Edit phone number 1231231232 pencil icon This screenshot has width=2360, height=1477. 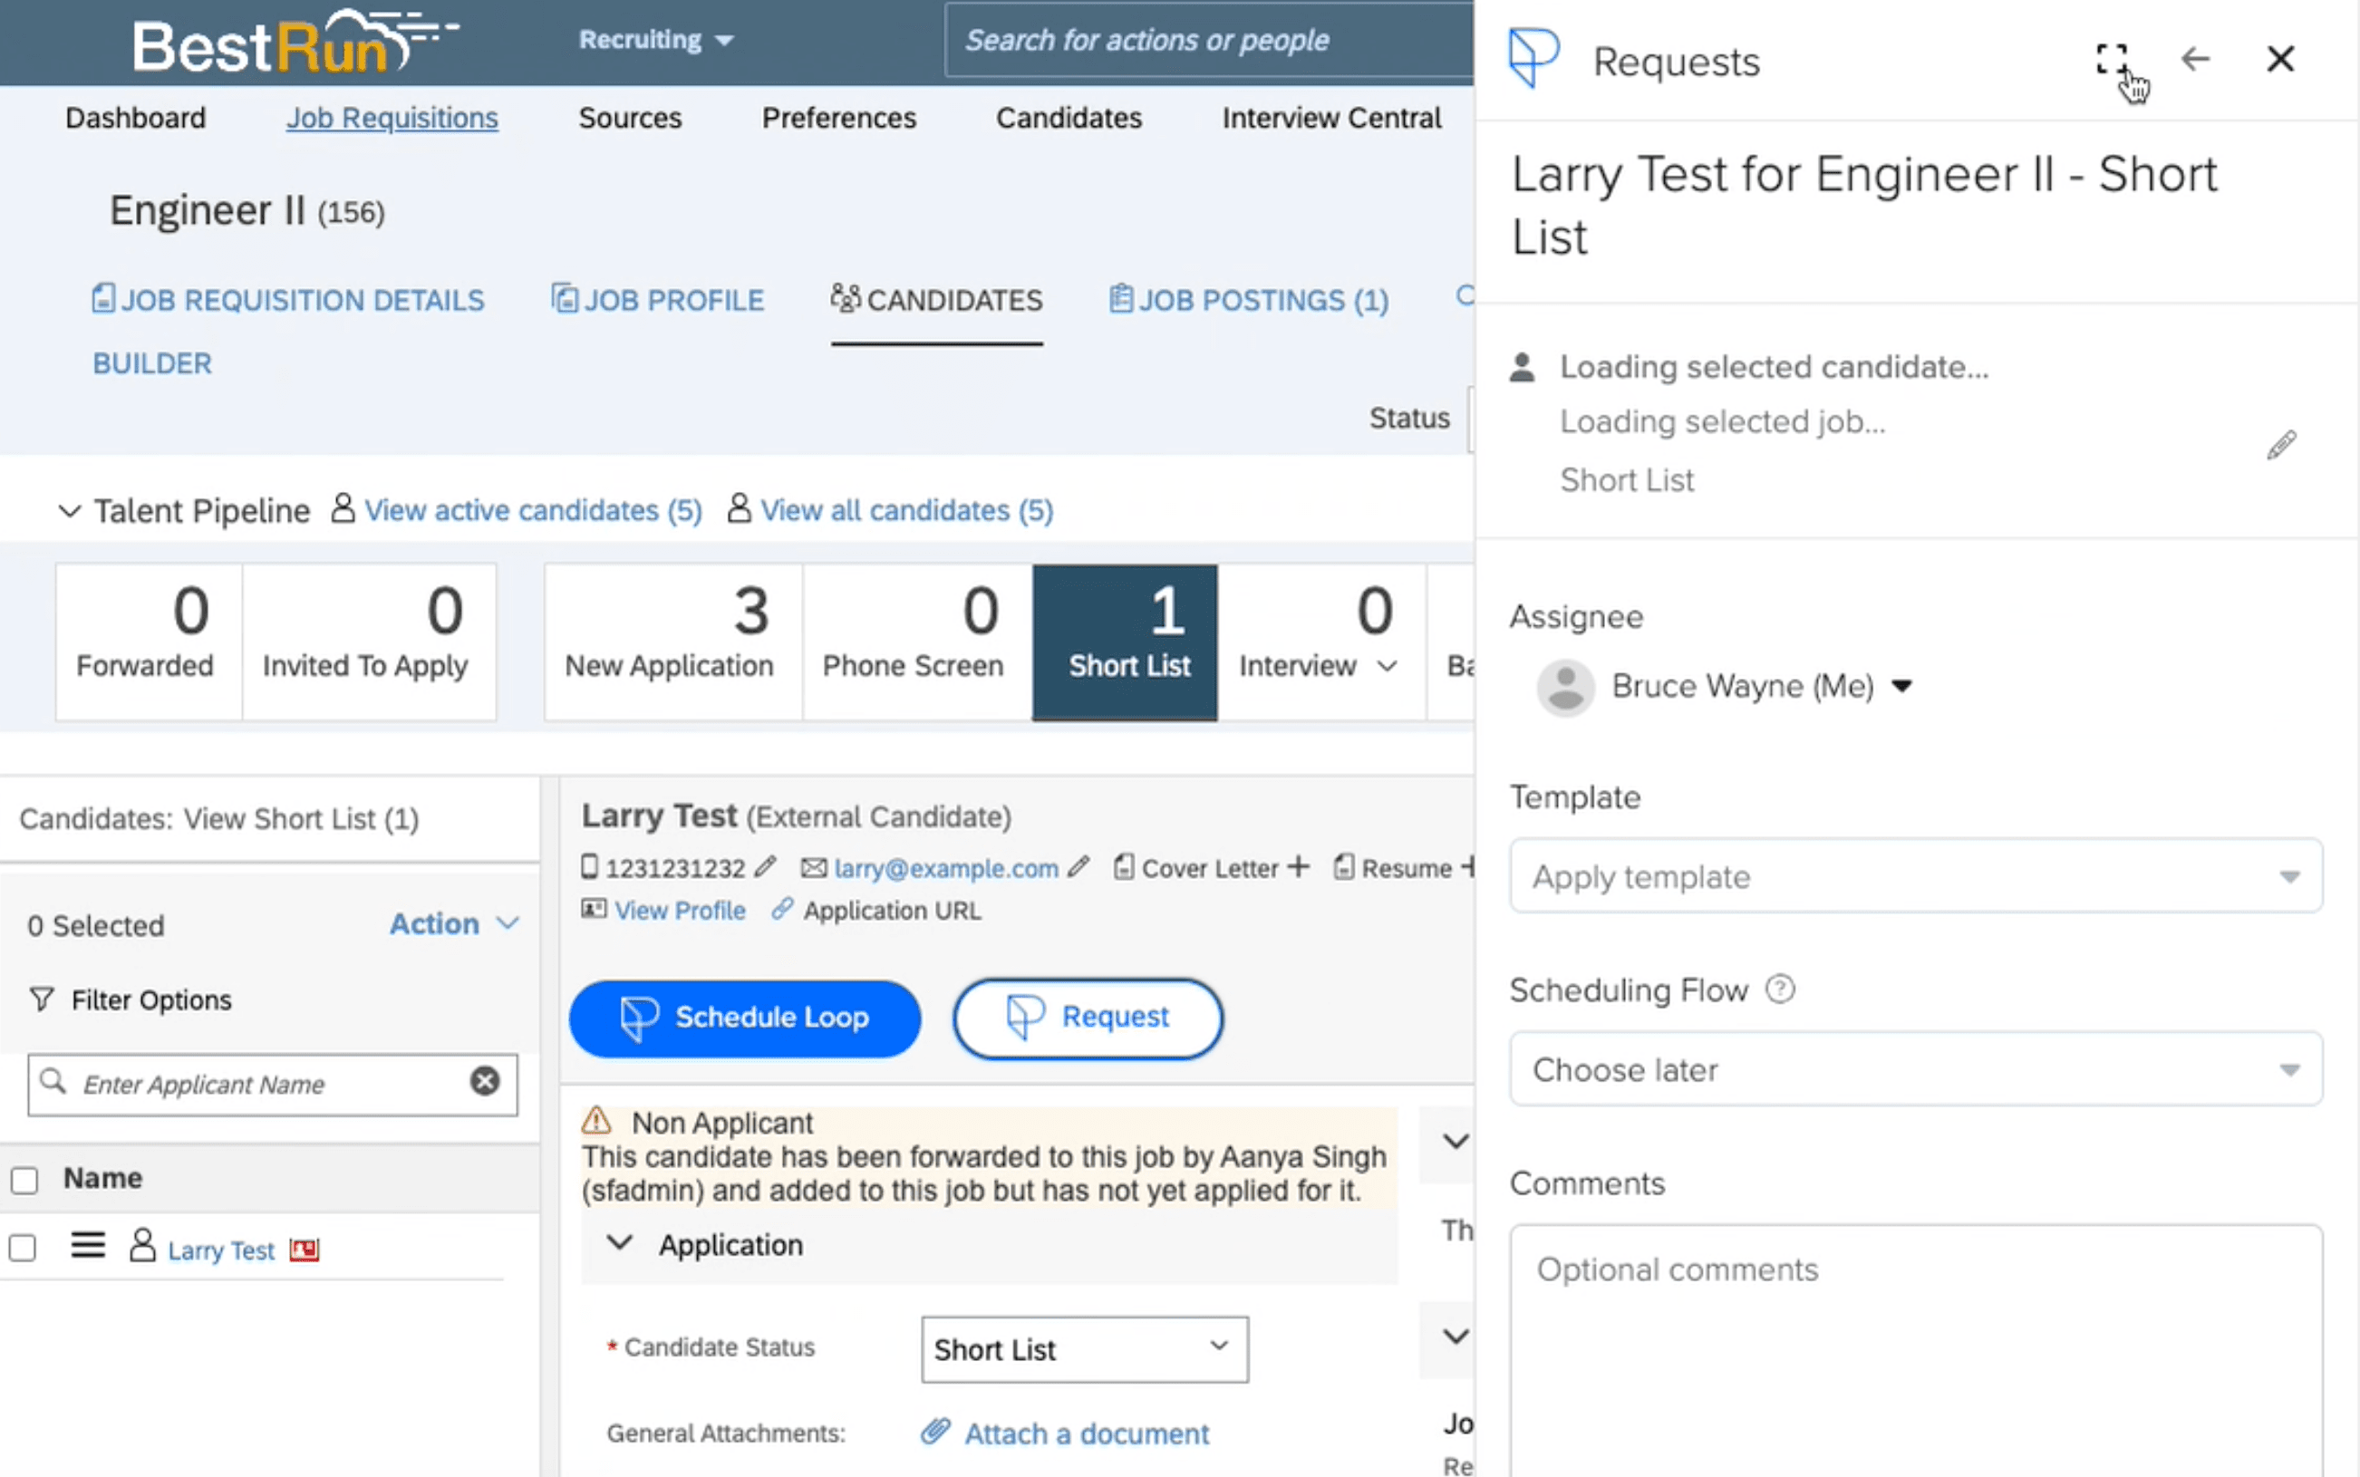[765, 866]
